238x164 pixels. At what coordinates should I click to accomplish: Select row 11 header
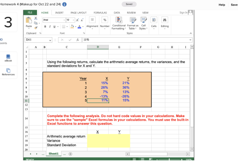coord(26,101)
